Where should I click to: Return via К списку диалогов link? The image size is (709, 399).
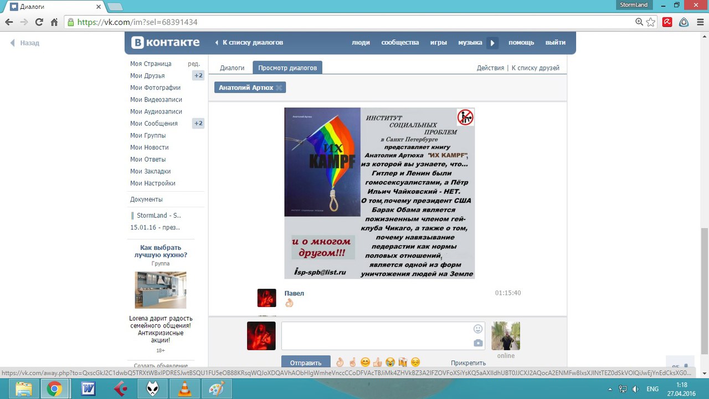[253, 43]
